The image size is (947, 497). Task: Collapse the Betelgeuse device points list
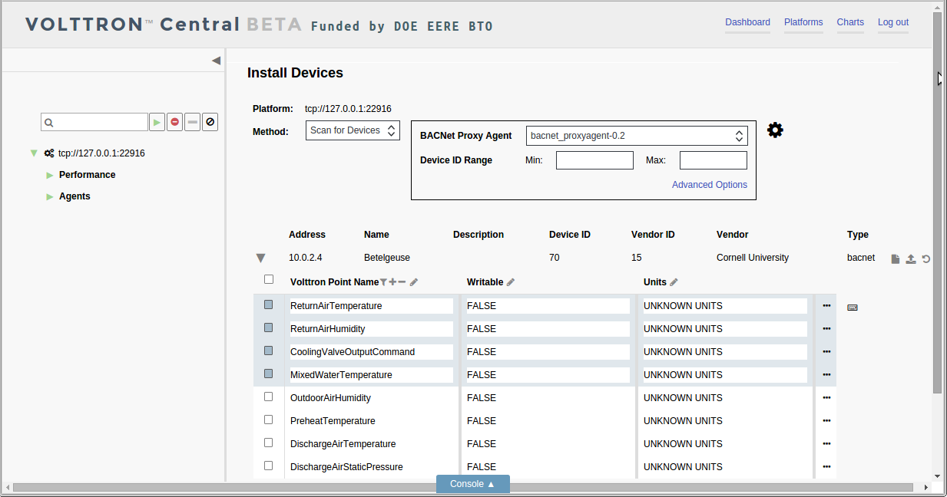[x=260, y=258]
